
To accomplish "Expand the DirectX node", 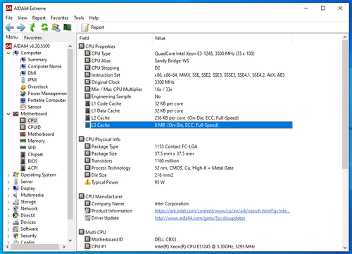I will (x=8, y=215).
